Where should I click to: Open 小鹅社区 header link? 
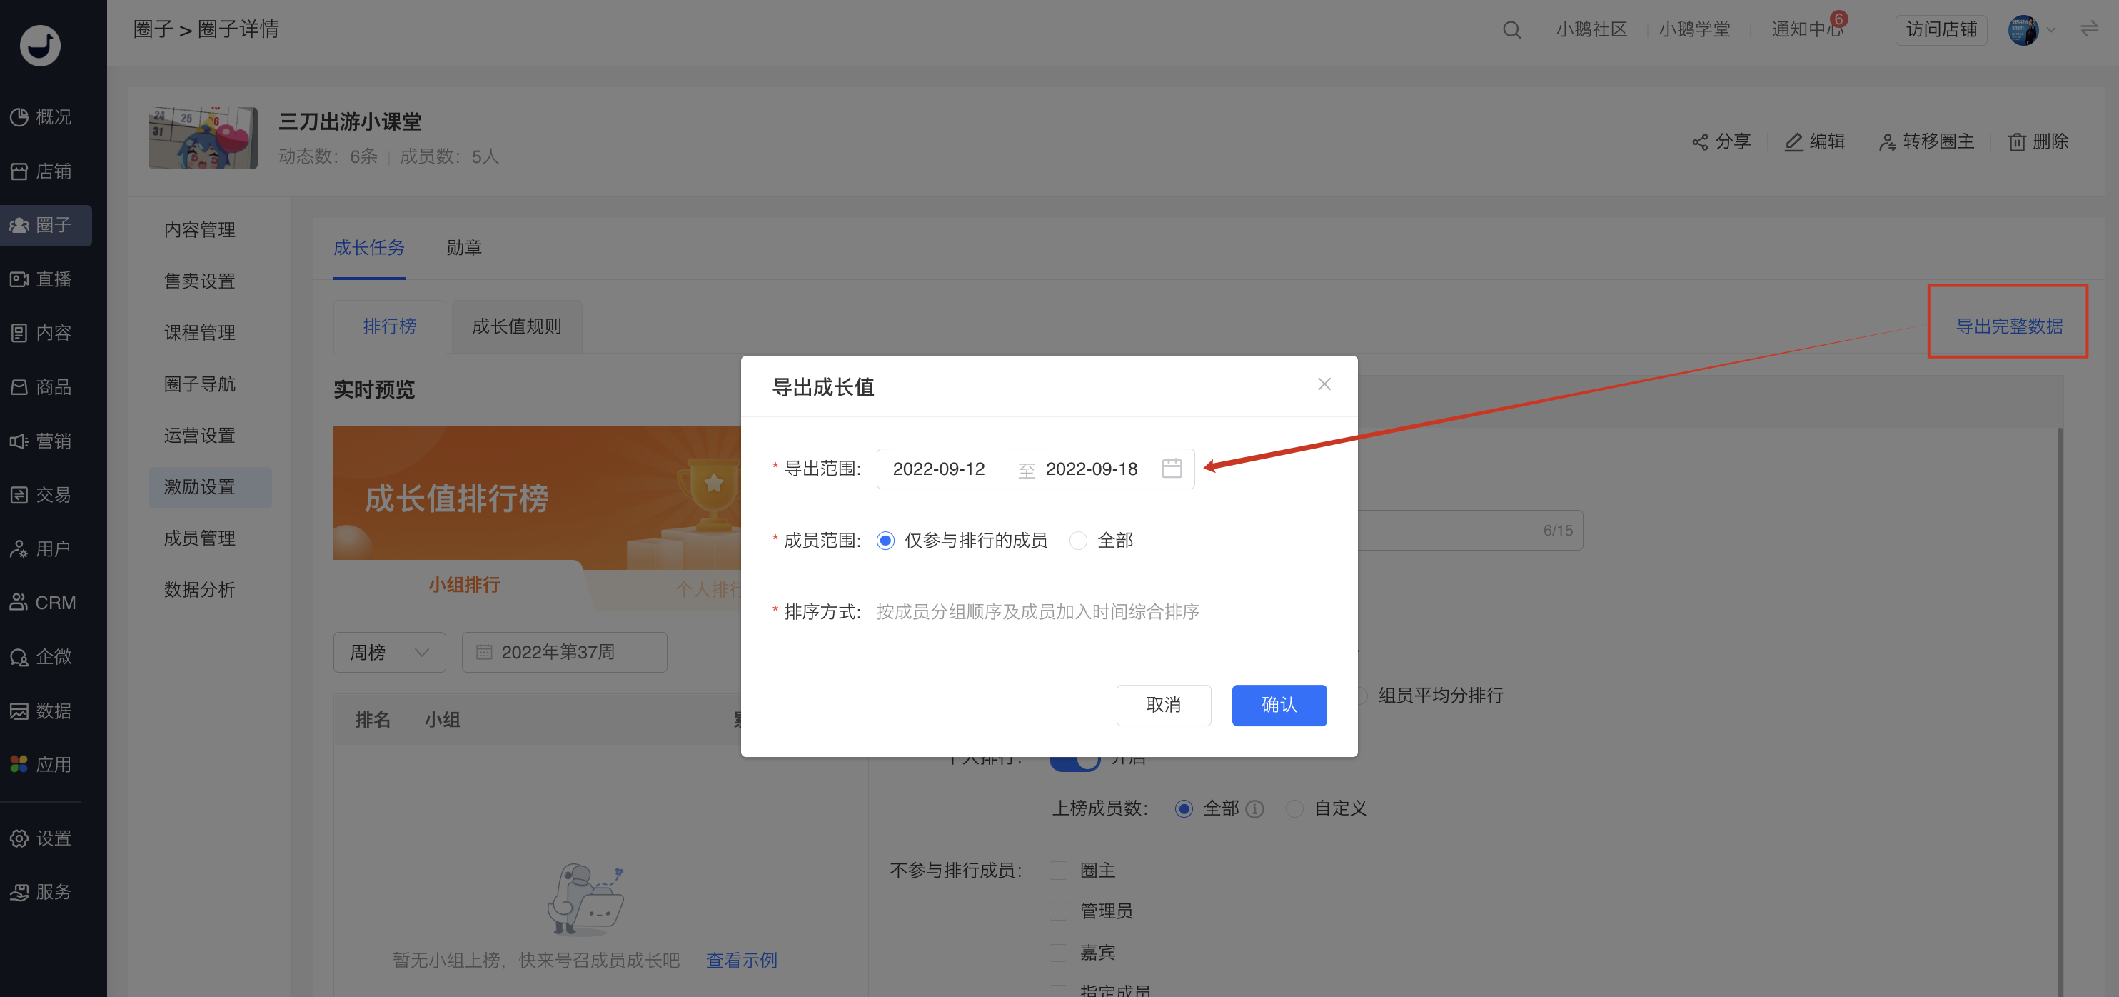click(x=1591, y=29)
